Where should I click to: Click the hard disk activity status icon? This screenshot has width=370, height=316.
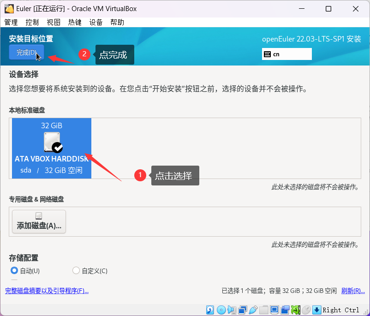coord(210,310)
